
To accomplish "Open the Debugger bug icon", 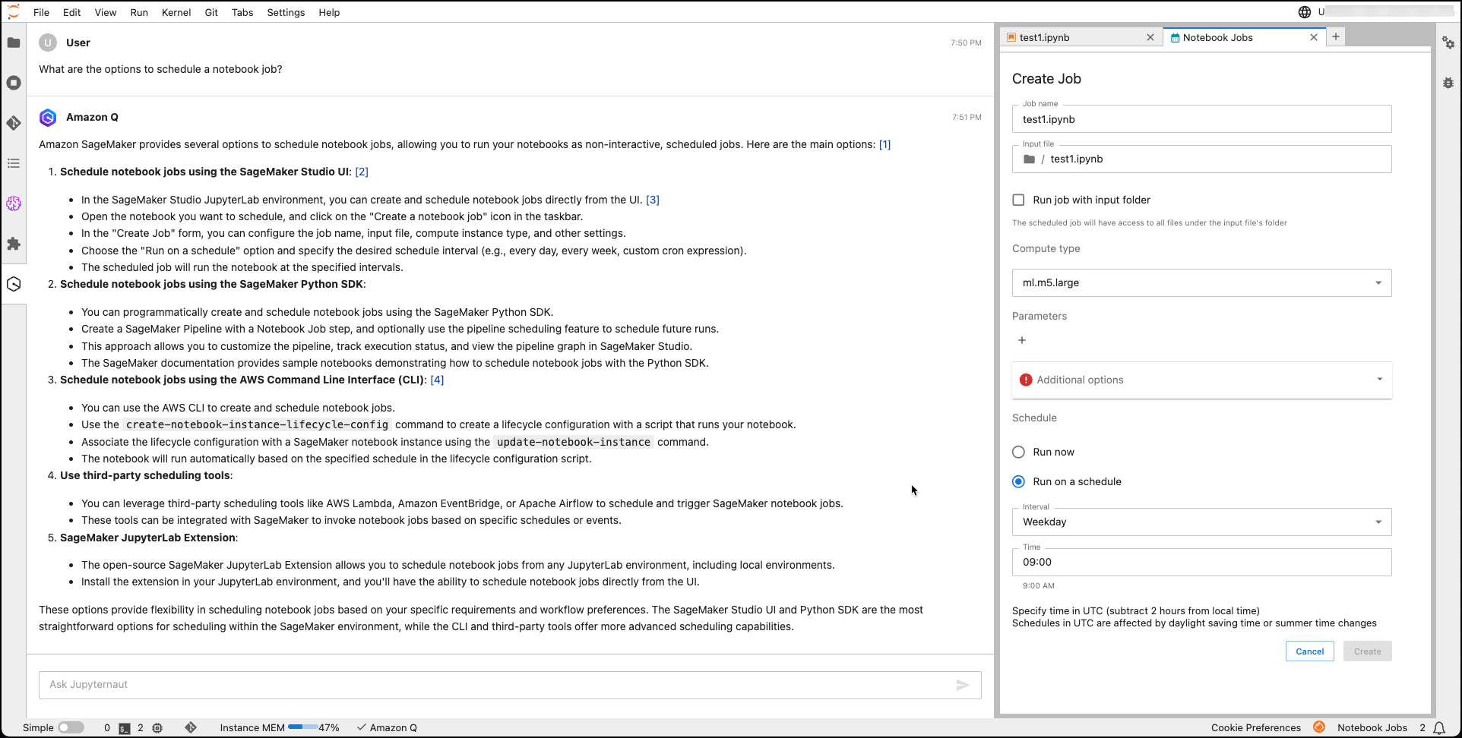I will tap(1448, 83).
